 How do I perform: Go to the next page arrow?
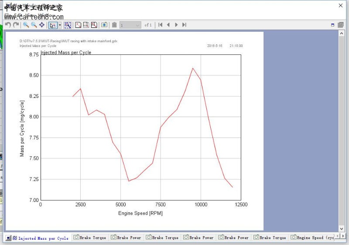tap(176, 25)
